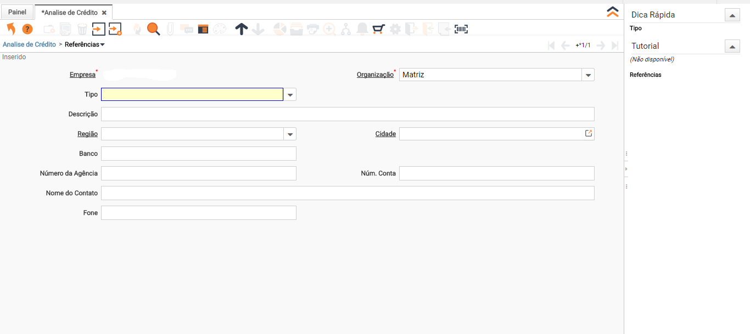Click the Analise de Crédito breadcrumb link
The width and height of the screenshot is (750, 334).
pyautogui.click(x=29, y=44)
